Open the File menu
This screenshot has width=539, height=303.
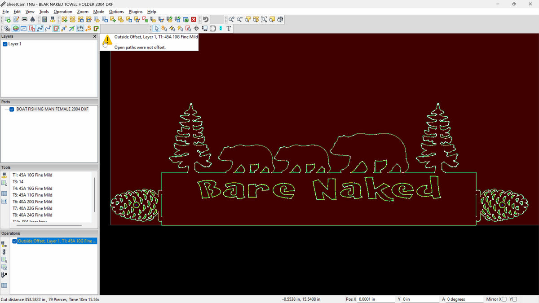[5, 12]
